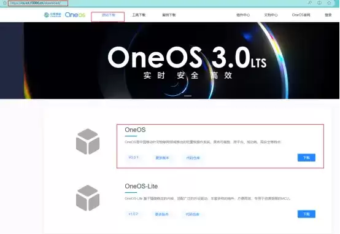340x234 pixels.
Task: Click the OneOS description paragraph
Action: click(203, 142)
